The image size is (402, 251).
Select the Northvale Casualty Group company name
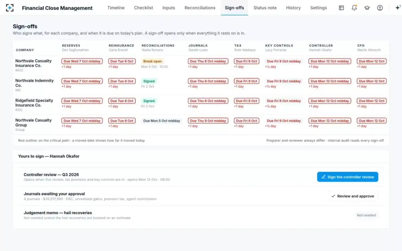(x=33, y=122)
